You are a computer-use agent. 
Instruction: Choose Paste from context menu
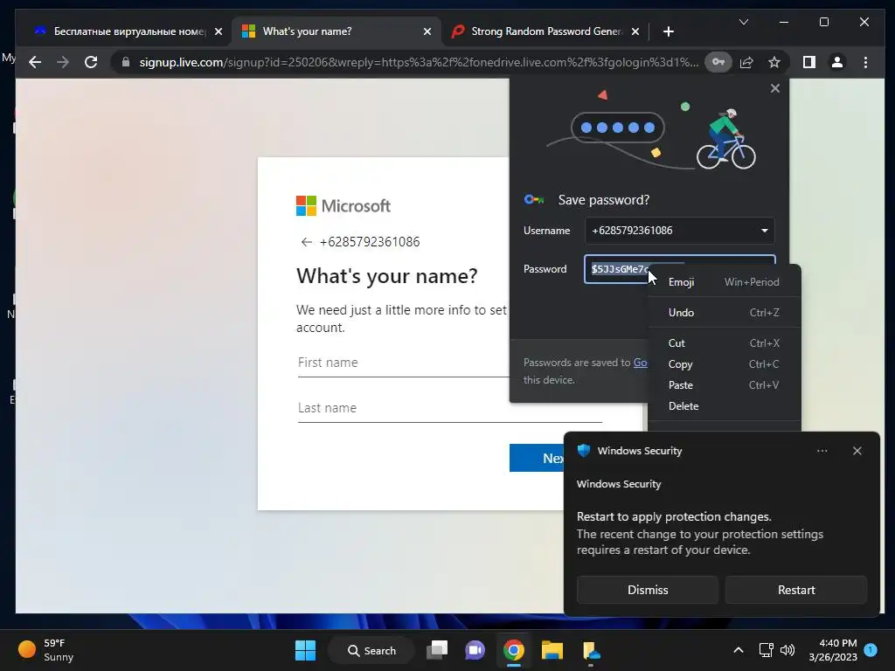pyautogui.click(x=724, y=385)
